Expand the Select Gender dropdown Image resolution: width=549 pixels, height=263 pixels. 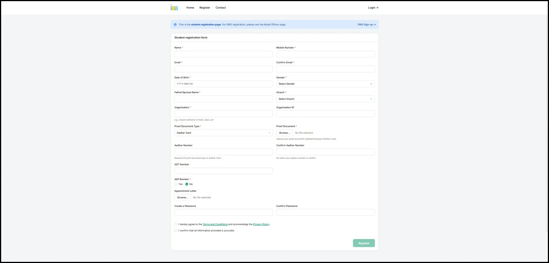[325, 84]
